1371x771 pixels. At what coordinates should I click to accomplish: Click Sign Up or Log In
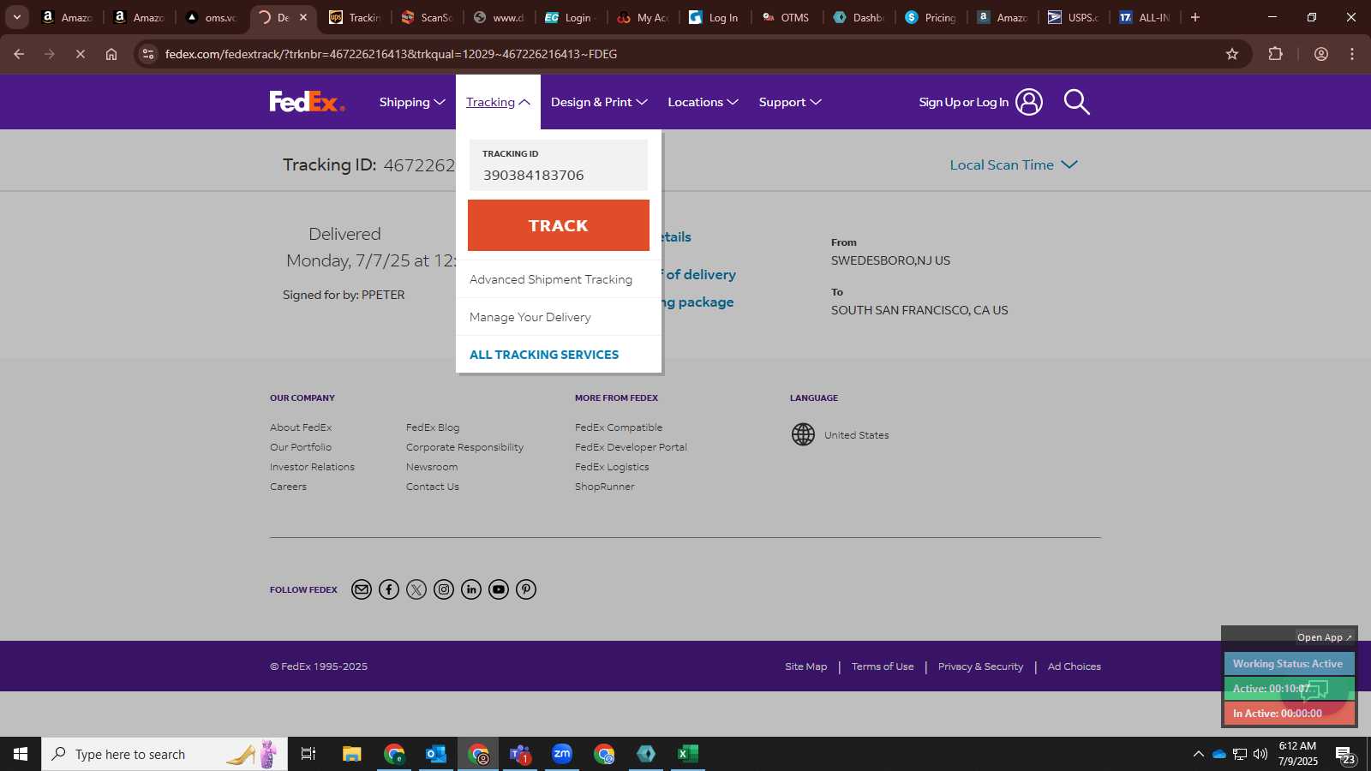pyautogui.click(x=963, y=102)
